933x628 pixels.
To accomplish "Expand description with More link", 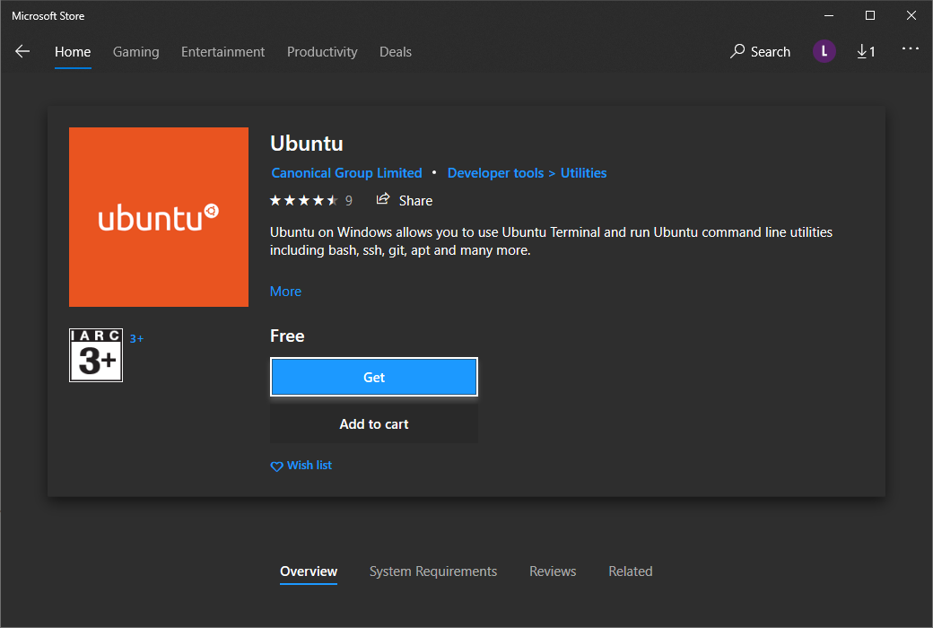I will pyautogui.click(x=285, y=291).
